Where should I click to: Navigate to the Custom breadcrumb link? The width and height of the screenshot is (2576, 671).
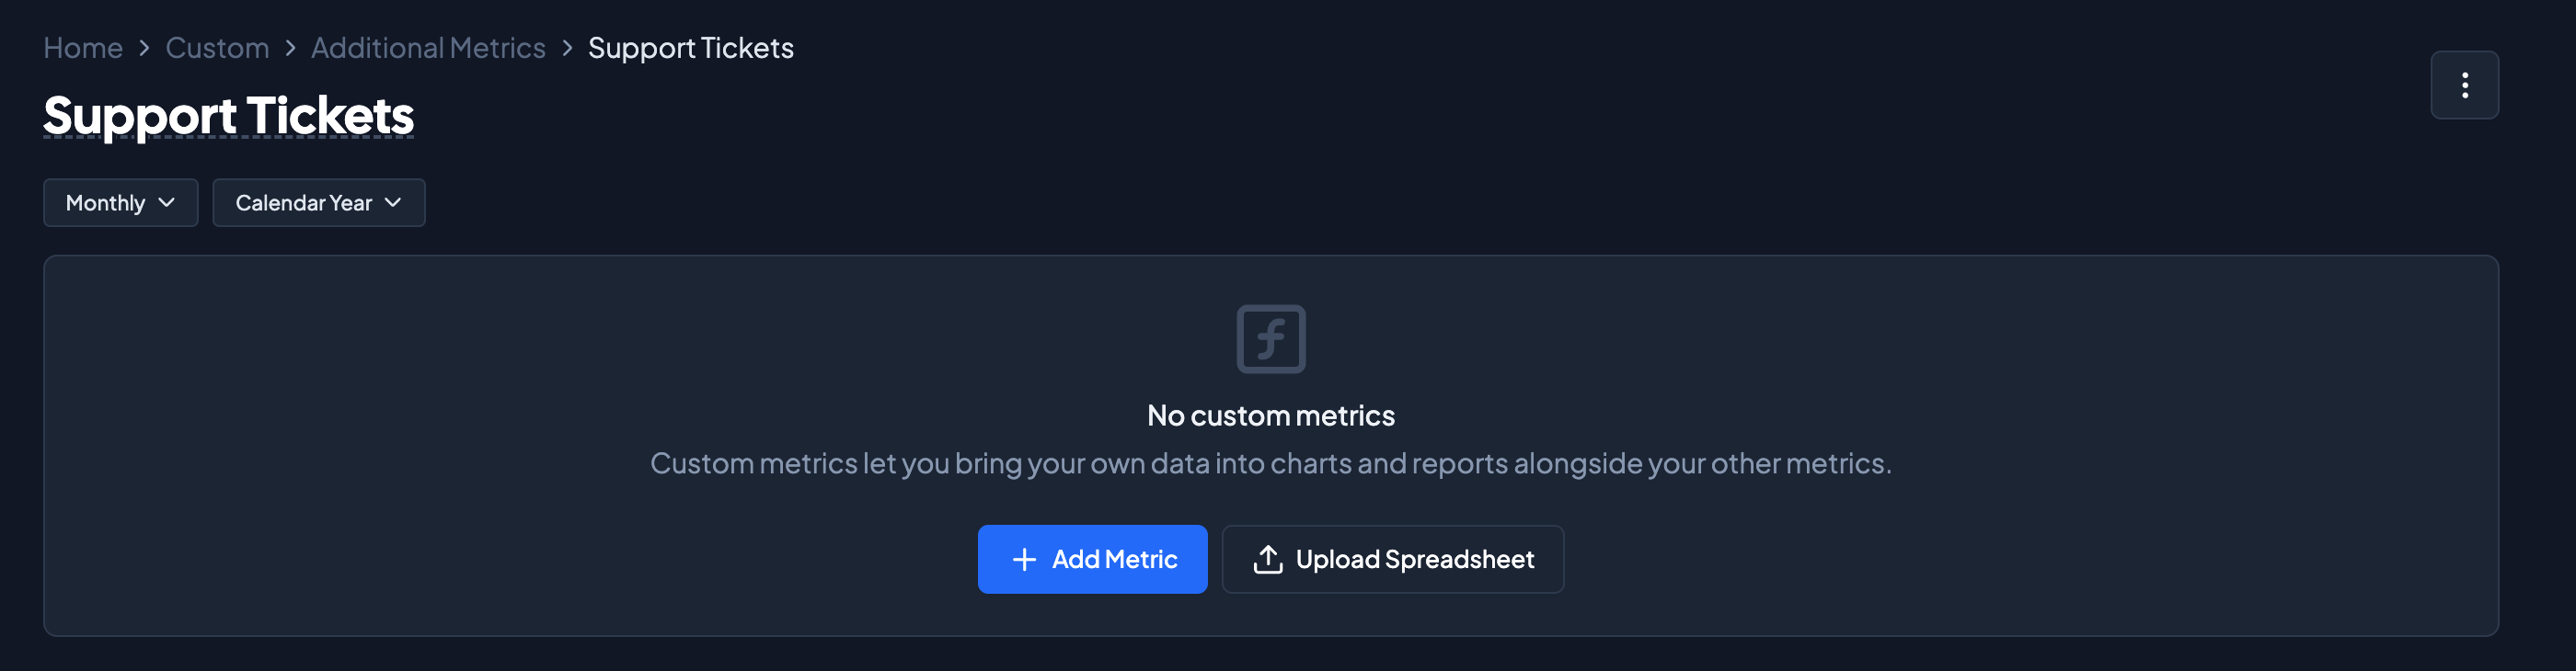[x=217, y=48]
